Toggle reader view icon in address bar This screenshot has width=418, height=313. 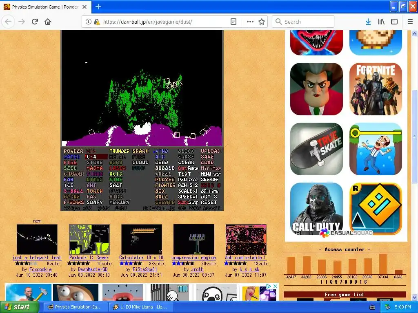click(233, 22)
